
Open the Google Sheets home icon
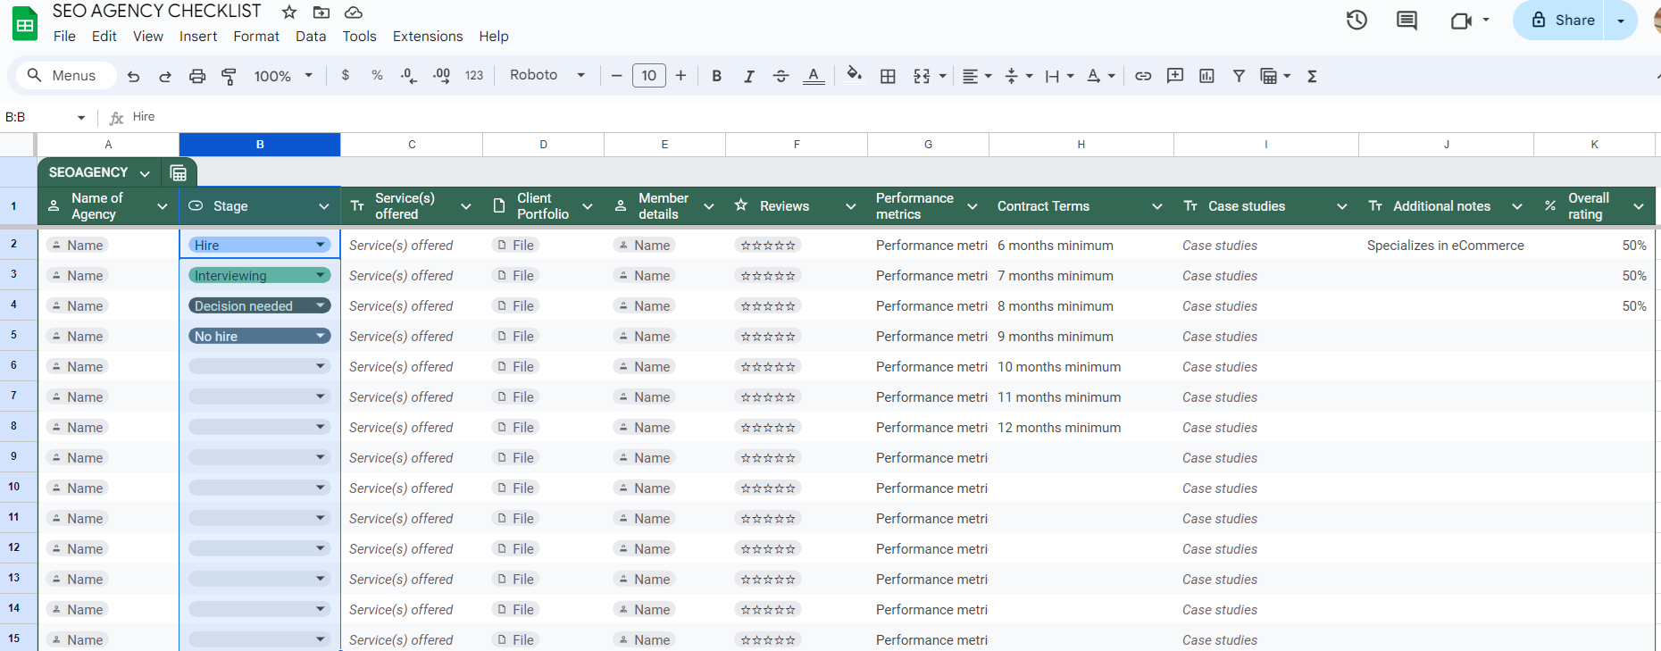25,24
